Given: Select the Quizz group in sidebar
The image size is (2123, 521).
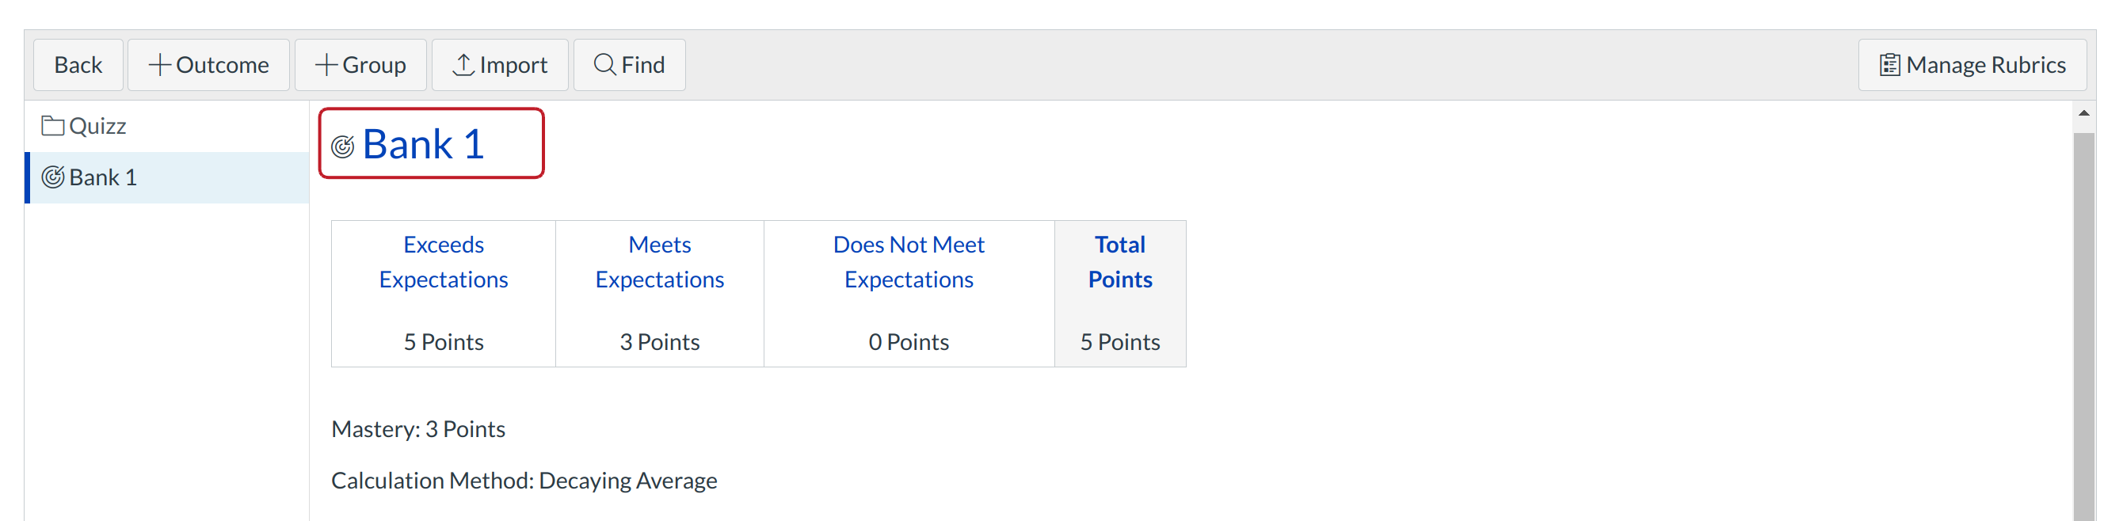Looking at the screenshot, I should pyautogui.click(x=97, y=126).
